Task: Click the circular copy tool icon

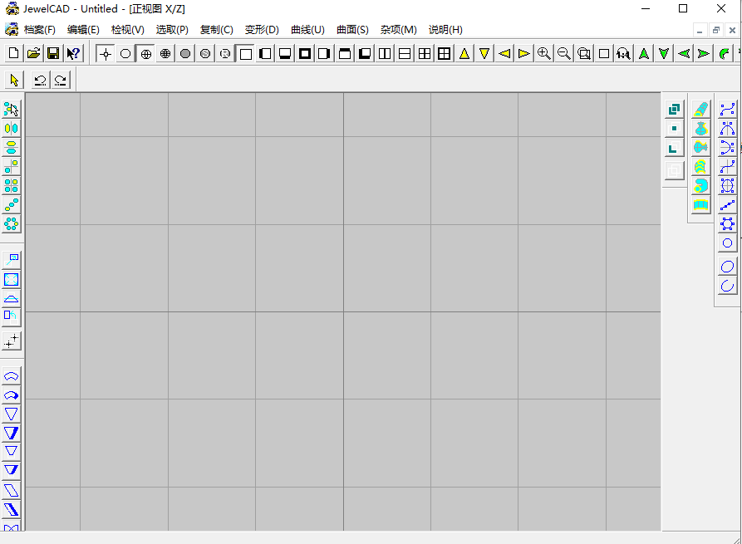Action: (x=12, y=223)
